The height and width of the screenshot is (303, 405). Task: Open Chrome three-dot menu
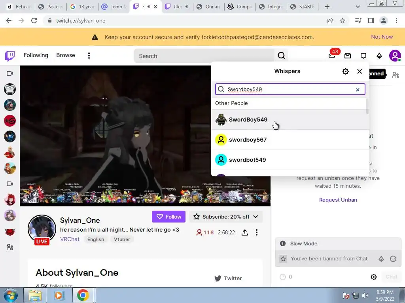click(396, 21)
